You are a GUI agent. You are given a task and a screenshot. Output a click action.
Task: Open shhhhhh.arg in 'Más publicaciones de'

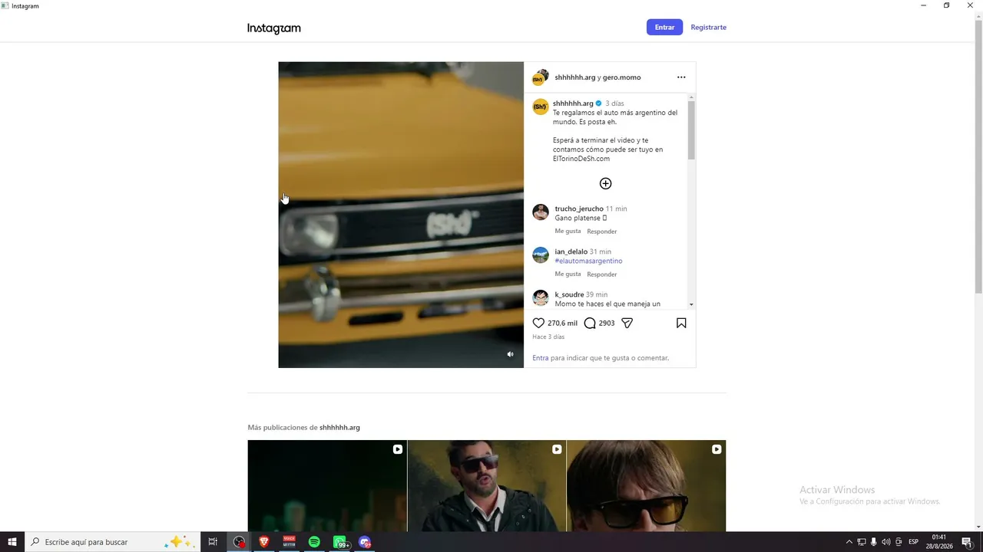(x=339, y=428)
